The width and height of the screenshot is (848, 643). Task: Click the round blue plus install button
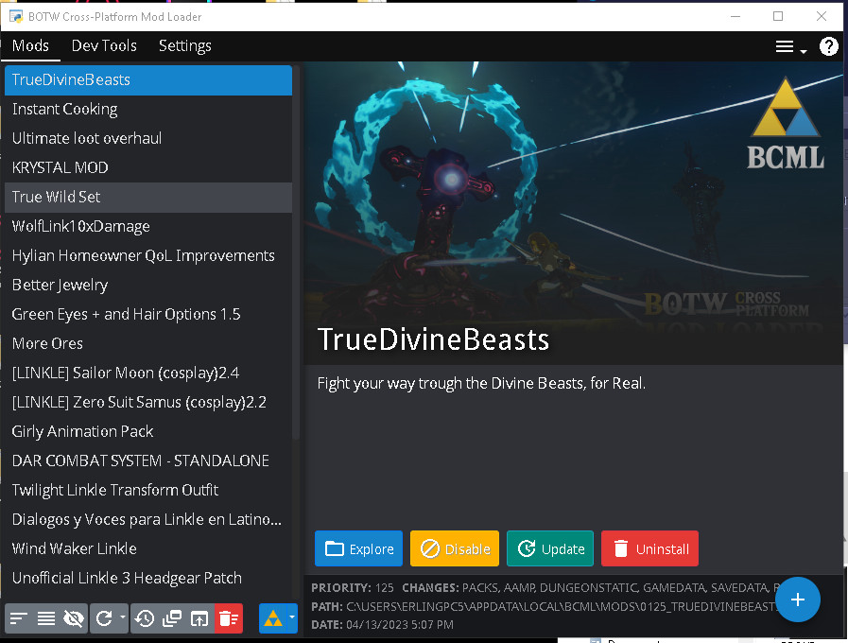pyautogui.click(x=797, y=600)
